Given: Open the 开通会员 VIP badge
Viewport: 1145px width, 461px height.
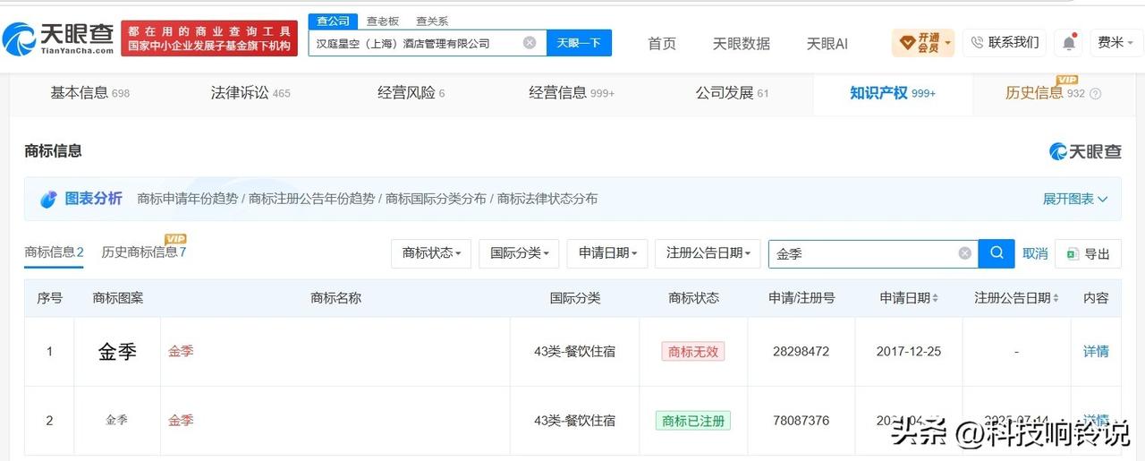Looking at the screenshot, I should coord(922,42).
